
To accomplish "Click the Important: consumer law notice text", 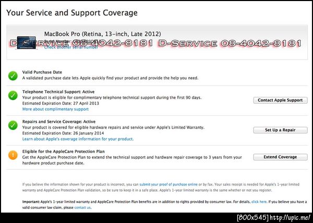I will [x=164, y=205].
